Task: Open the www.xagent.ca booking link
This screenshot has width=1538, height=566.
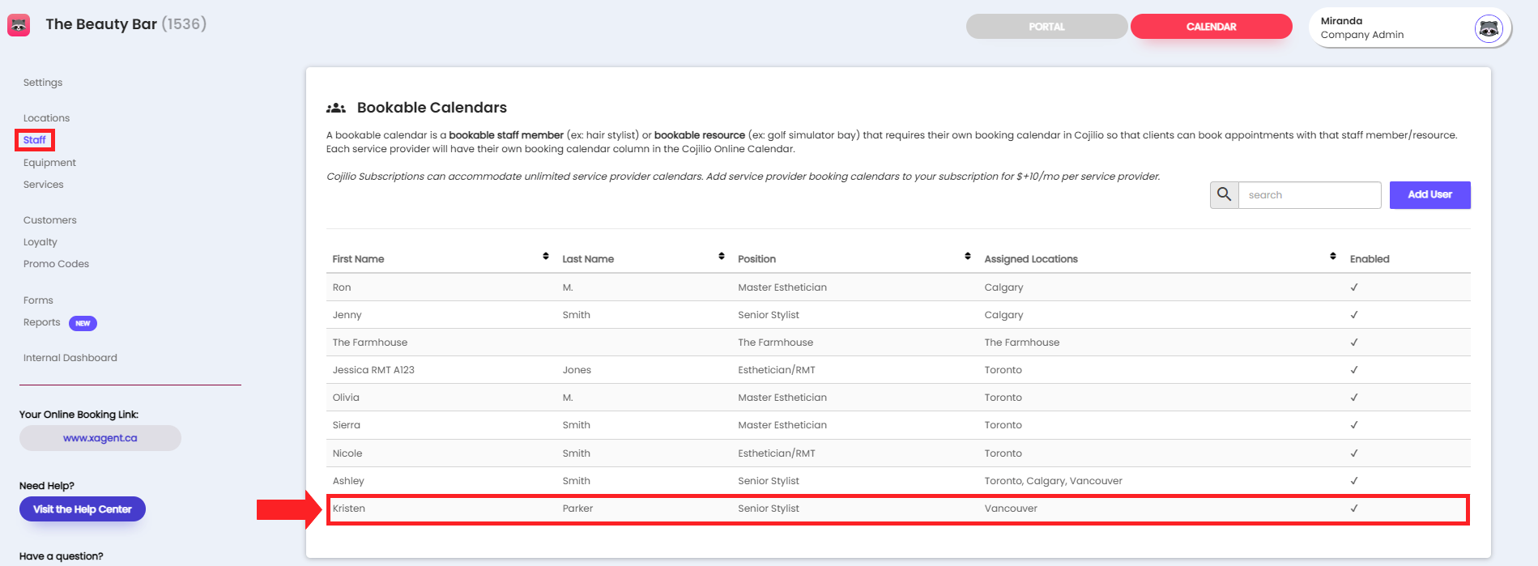Action: 100,438
